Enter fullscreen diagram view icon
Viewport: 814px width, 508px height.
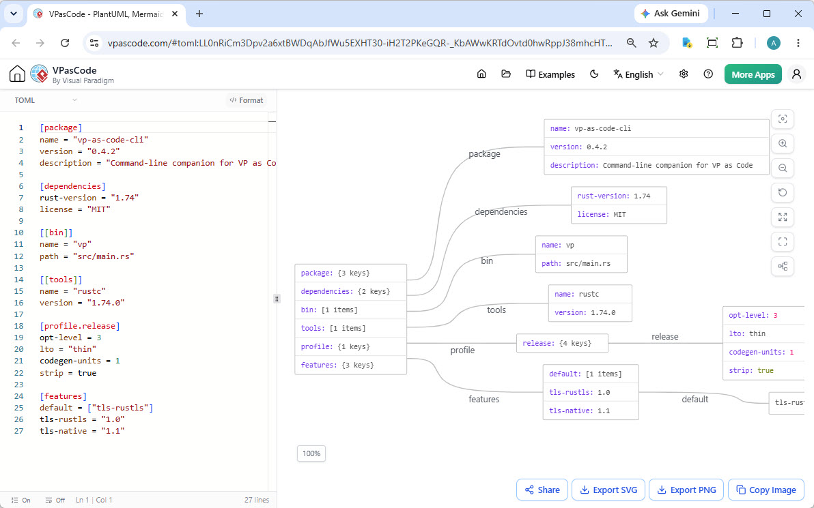[783, 241]
